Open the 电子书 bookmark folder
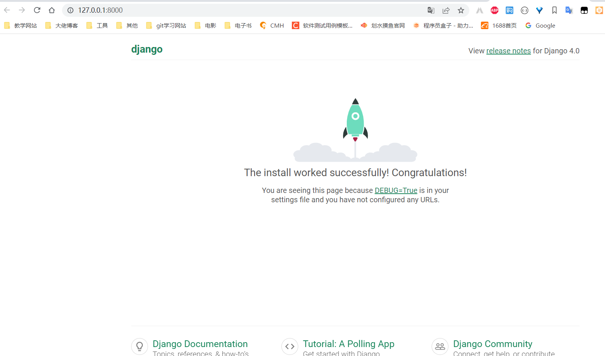Viewport: 605px width, 356px height. tap(238, 25)
